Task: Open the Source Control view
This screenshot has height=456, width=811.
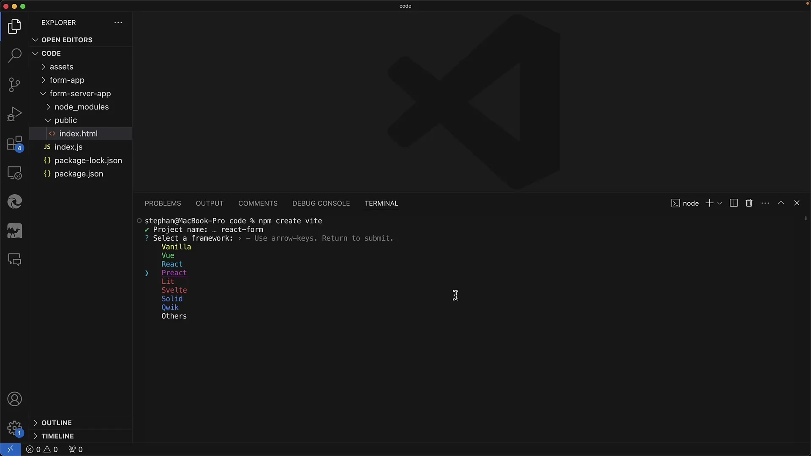Action: (x=14, y=84)
